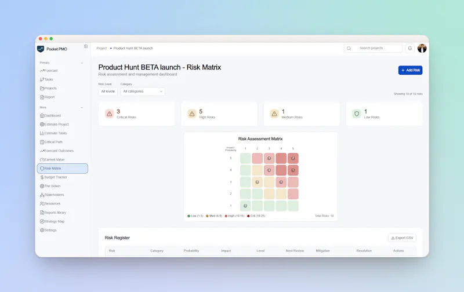The width and height of the screenshot is (464, 292).
Task: Open Critical Path in sidebar
Action: pyautogui.click(x=51, y=142)
